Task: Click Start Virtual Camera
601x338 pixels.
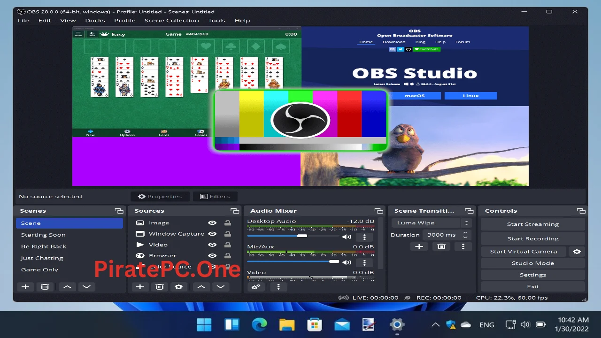Action: [524, 252]
